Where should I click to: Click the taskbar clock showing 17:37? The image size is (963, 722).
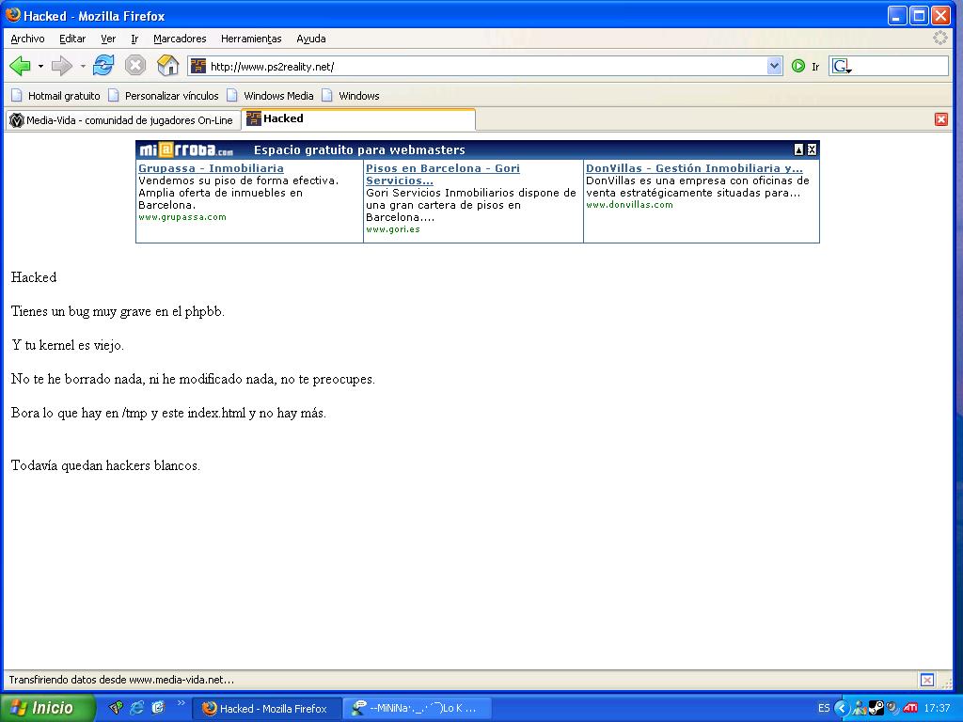click(x=937, y=708)
